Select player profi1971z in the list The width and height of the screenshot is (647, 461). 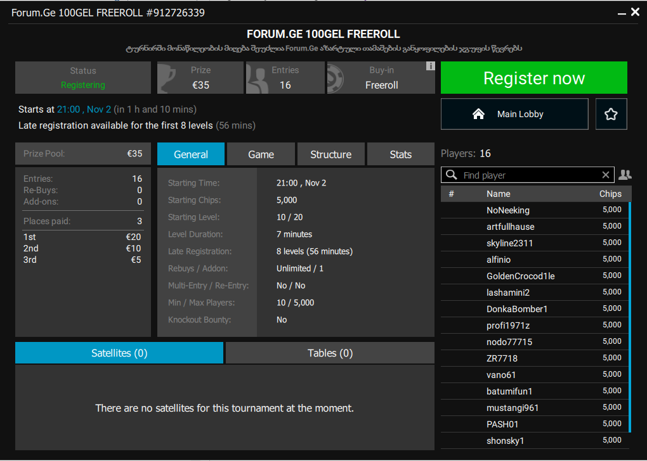point(534,325)
